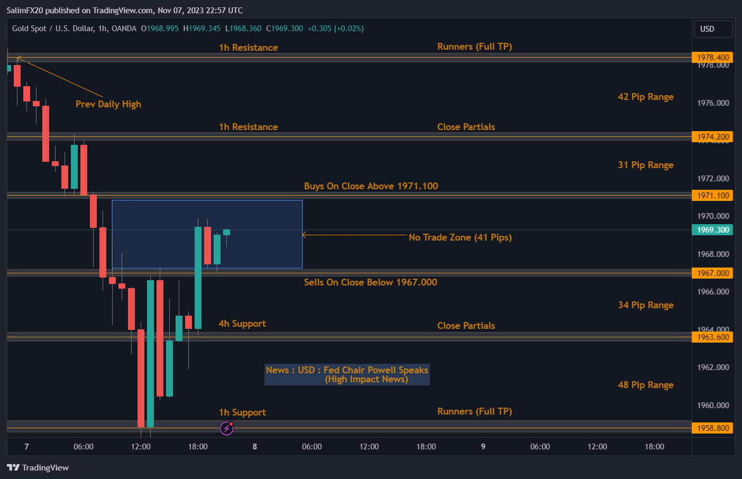742x479 pixels.
Task: Click the 1974.200 price label on the scale
Action: pyautogui.click(x=711, y=136)
